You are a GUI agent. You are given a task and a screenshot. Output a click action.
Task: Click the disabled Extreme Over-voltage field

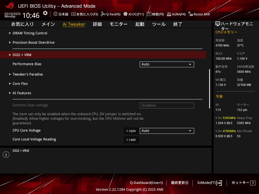click(167, 106)
